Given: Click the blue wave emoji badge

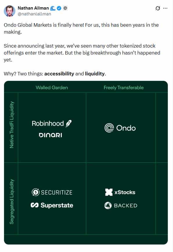Looking at the screenshot, I should [x=53, y=8].
